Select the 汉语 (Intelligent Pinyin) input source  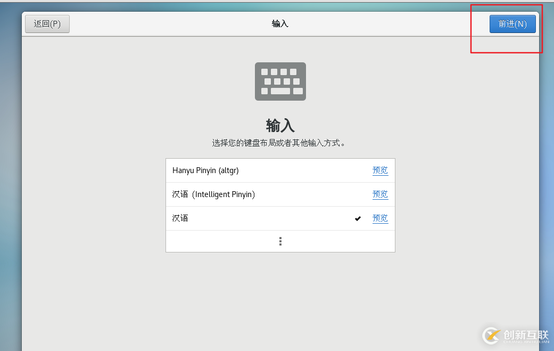point(239,194)
